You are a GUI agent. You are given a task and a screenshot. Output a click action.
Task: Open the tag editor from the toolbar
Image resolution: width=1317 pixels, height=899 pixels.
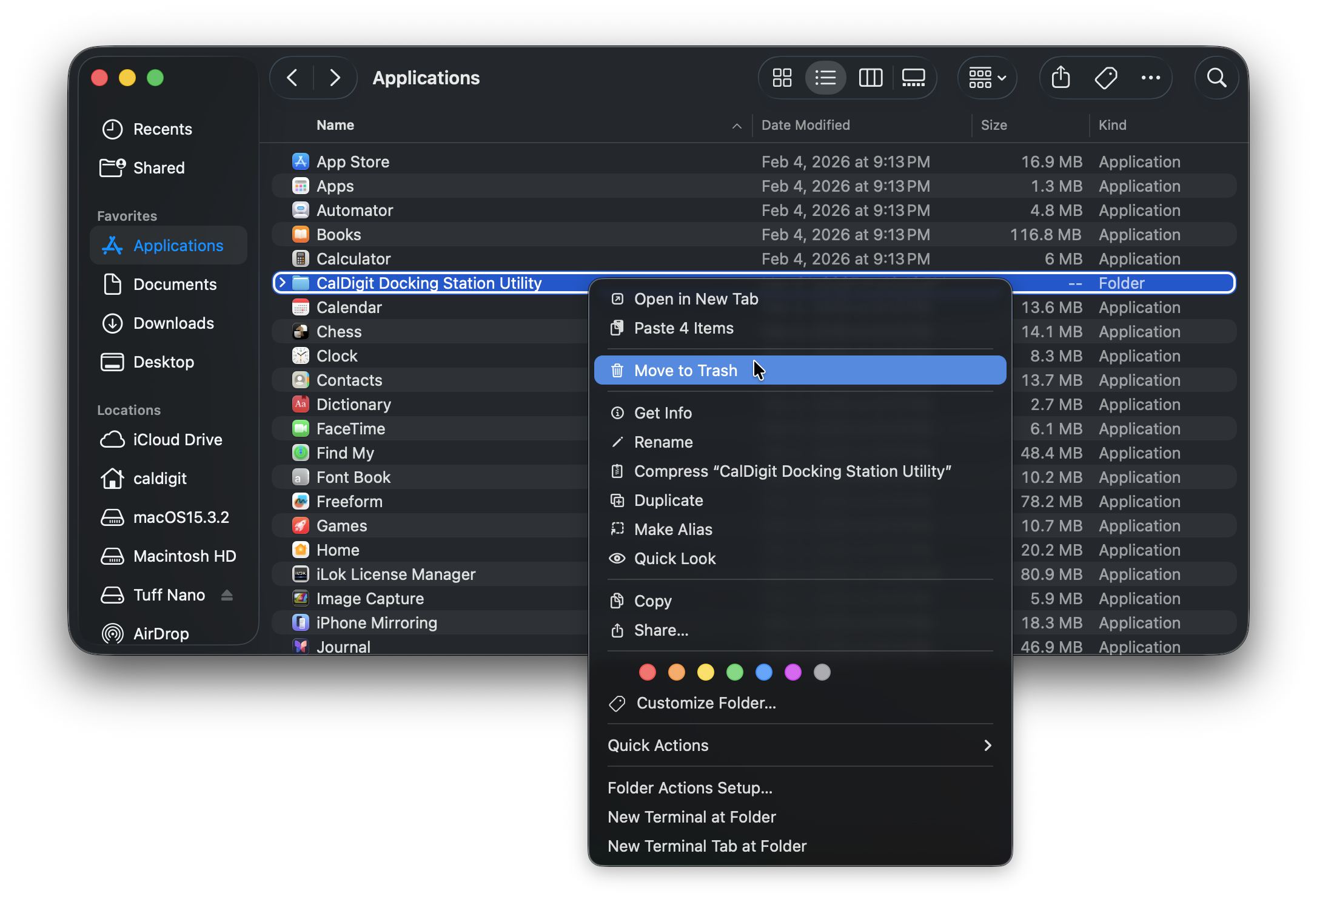[1105, 78]
